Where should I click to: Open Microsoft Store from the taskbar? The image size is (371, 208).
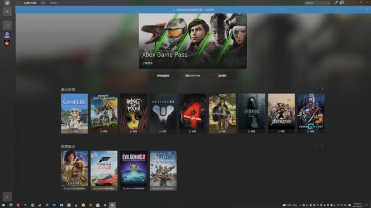pyautogui.click(x=98, y=205)
